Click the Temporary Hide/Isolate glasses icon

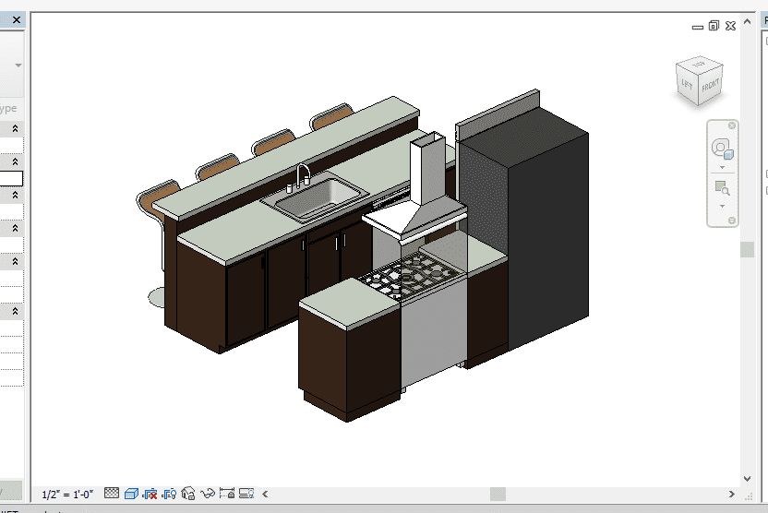click(x=208, y=494)
